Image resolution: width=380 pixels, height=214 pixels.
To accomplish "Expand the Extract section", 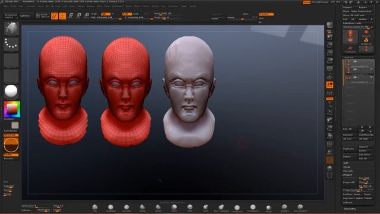I will [347, 202].
